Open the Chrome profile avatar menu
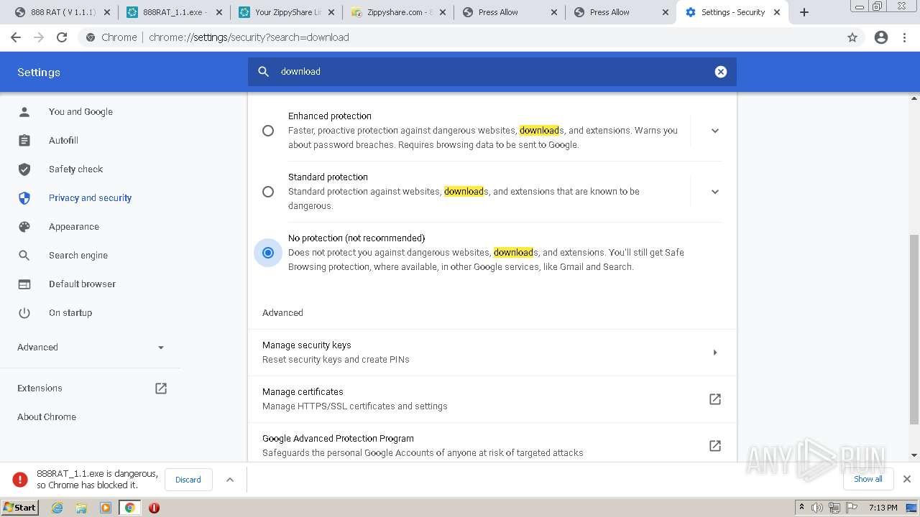The width and height of the screenshot is (920, 517). pos(881,37)
